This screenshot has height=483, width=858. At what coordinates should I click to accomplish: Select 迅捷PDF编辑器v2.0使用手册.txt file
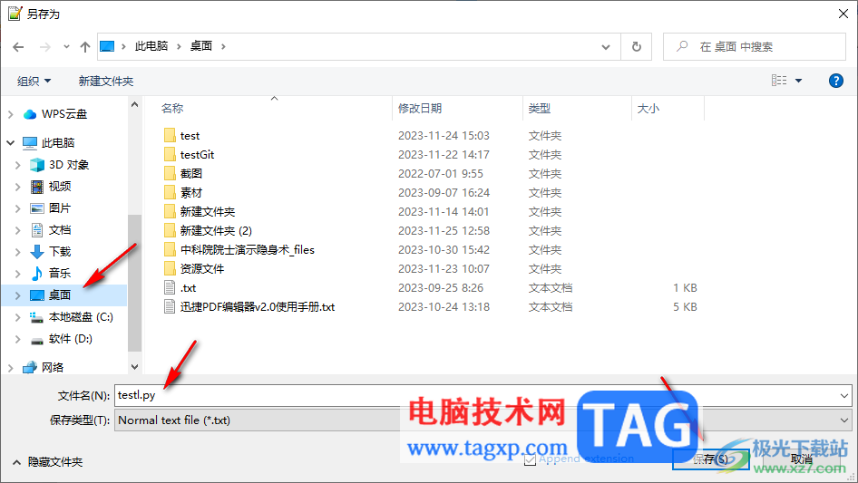[258, 307]
